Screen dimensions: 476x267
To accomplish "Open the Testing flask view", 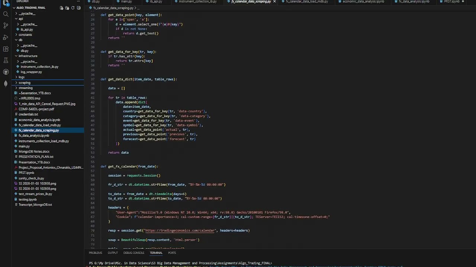I will (6, 60).
